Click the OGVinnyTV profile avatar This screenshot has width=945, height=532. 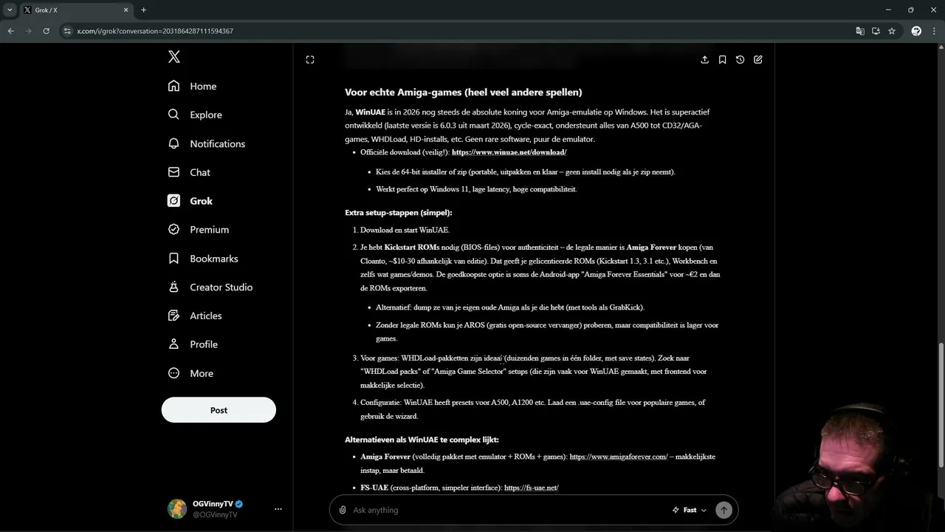tap(177, 509)
